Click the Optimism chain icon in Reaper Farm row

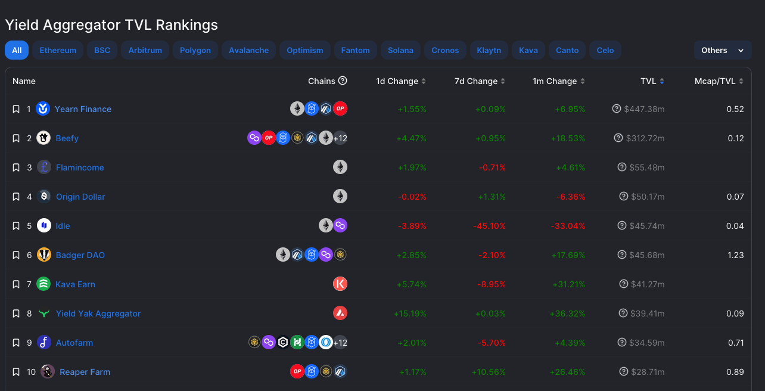click(x=297, y=371)
